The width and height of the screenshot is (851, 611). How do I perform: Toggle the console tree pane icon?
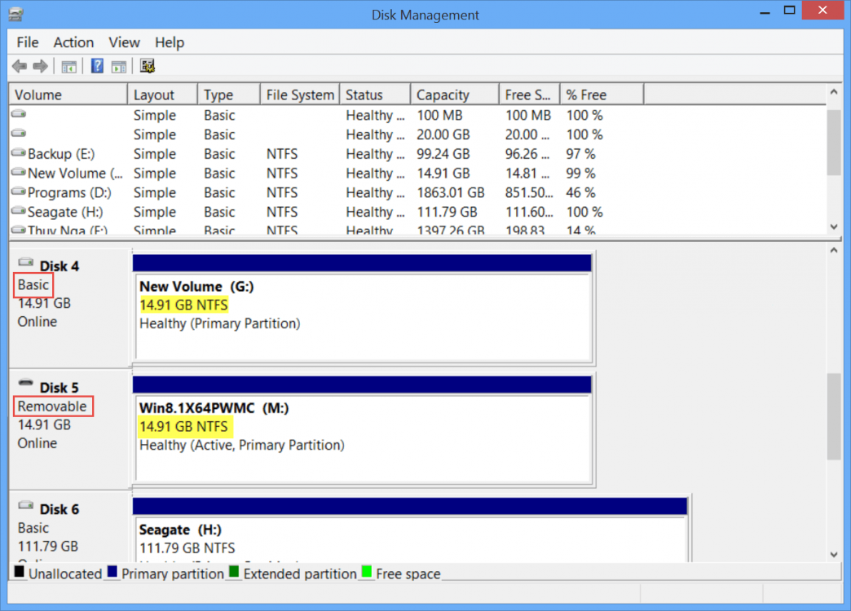pyautogui.click(x=69, y=66)
